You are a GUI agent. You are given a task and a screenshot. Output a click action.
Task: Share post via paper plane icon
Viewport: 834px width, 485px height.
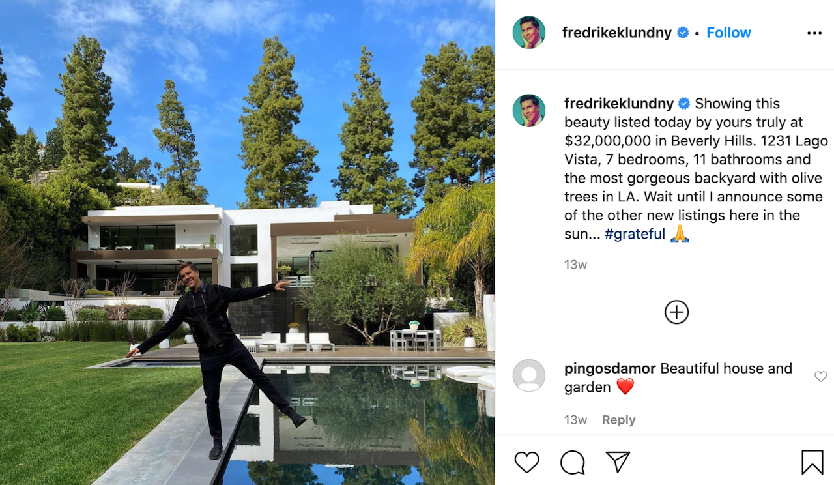point(617,462)
